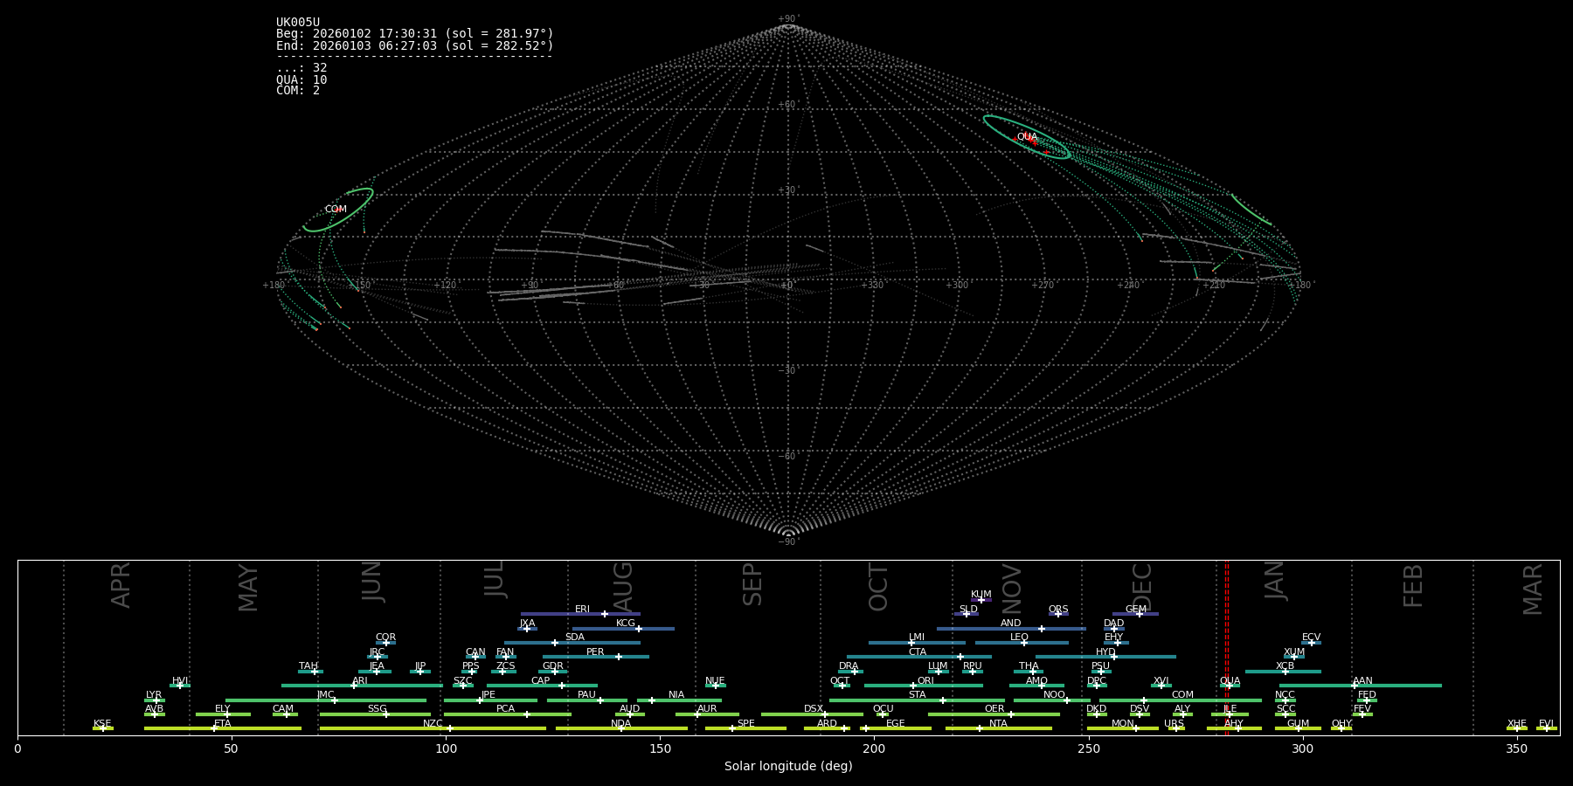The height and width of the screenshot is (786, 1573).
Task: Click the JAN month label
Action: (1275, 581)
